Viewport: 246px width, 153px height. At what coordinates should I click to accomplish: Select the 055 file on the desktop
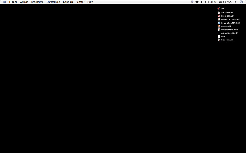pos(219,36)
